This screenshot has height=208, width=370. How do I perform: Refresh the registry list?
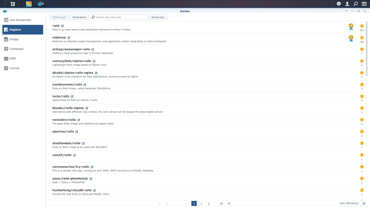click(364, 204)
